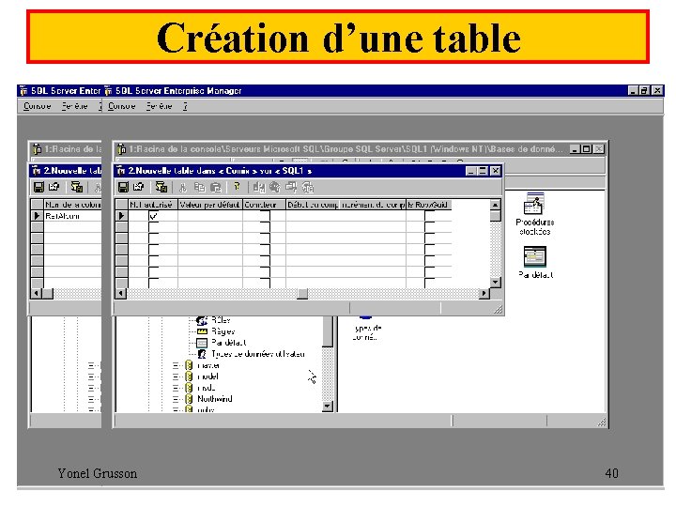Viewport: 676px width, 507px height.
Task: Check the Compteur checkbox in first grid row
Action: (x=265, y=216)
